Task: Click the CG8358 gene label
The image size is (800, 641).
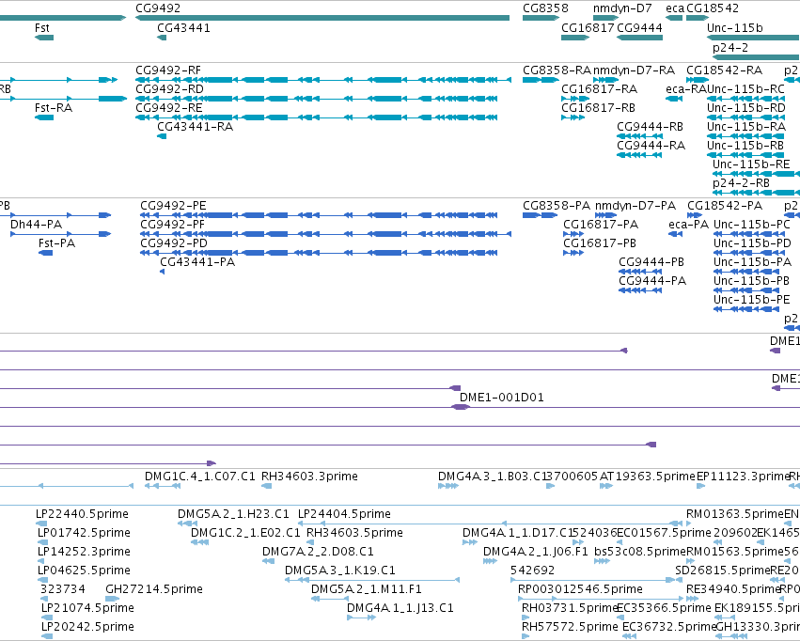Action: [x=545, y=8]
